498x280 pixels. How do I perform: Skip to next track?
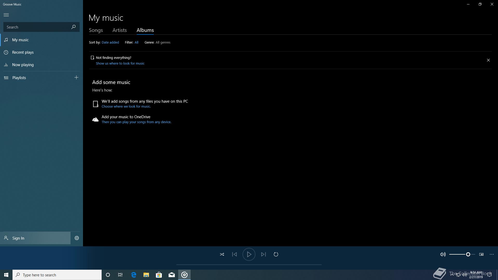[x=263, y=254]
